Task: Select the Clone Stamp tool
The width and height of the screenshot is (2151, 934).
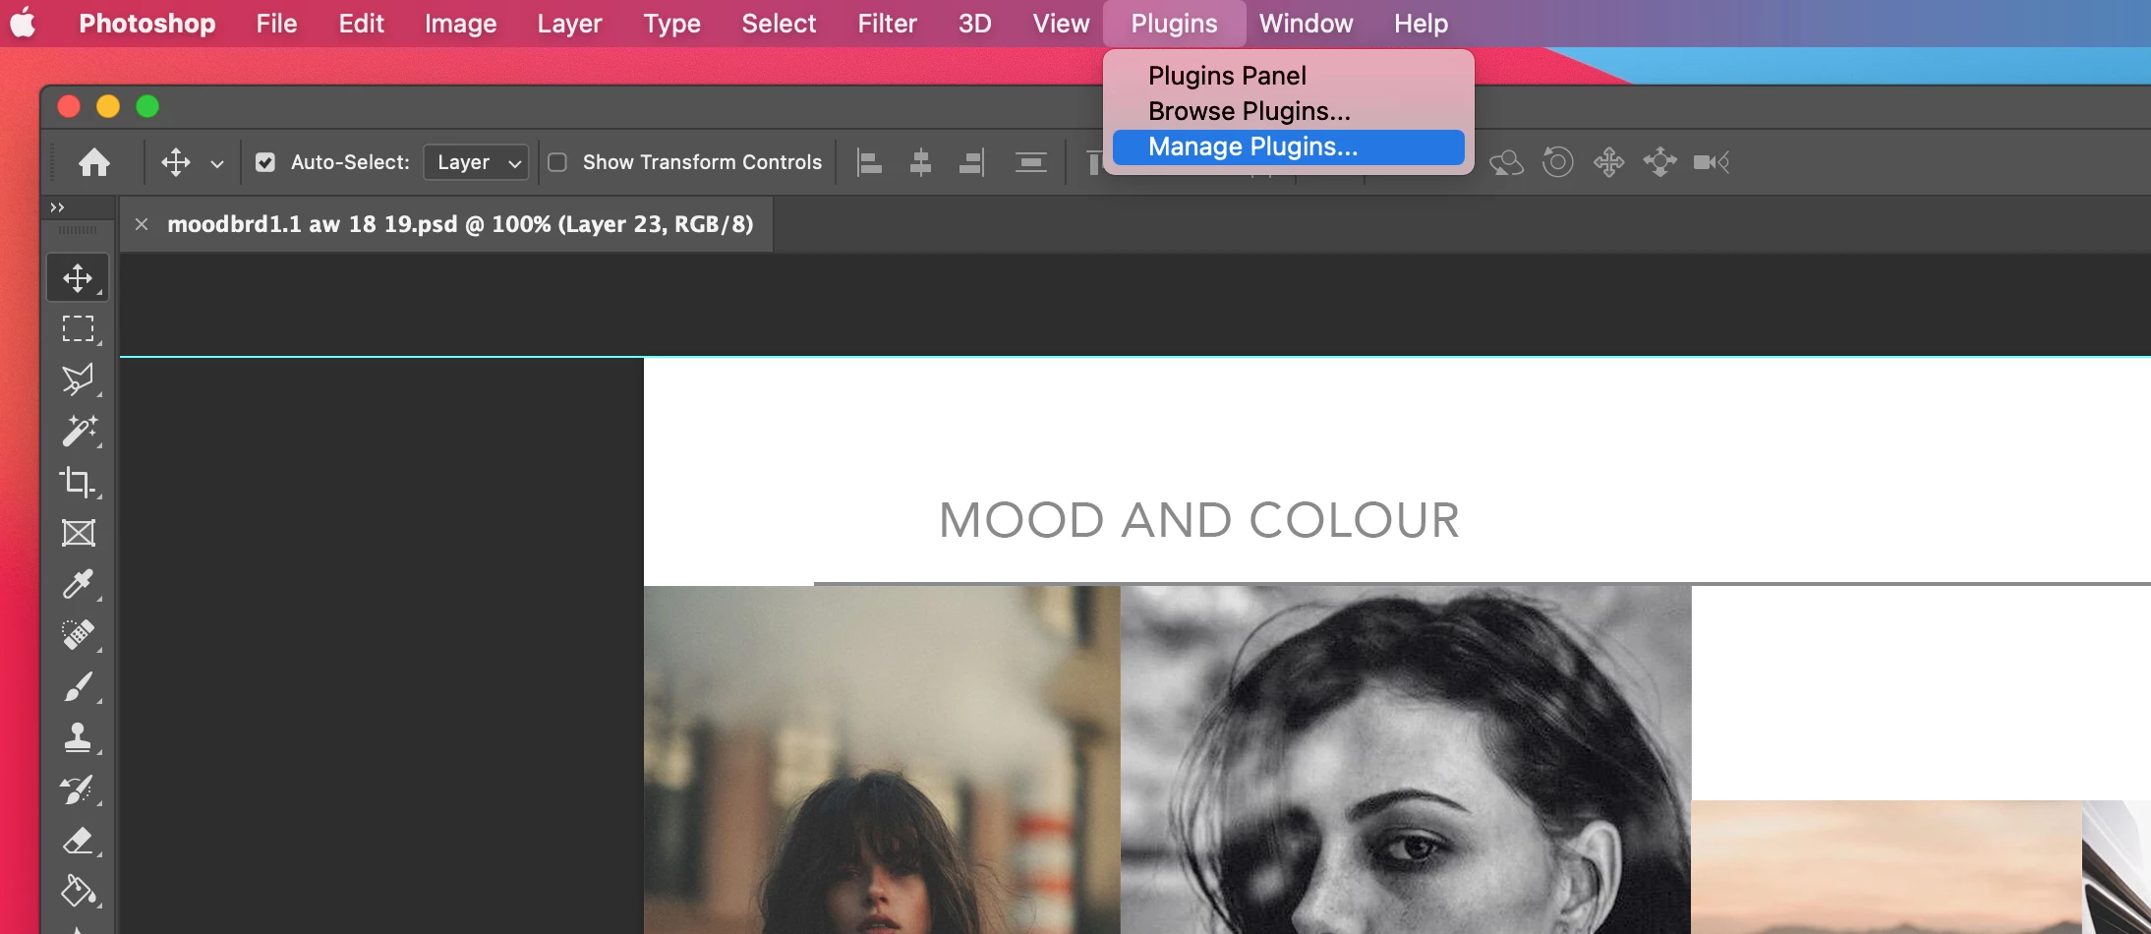Action: [78, 737]
